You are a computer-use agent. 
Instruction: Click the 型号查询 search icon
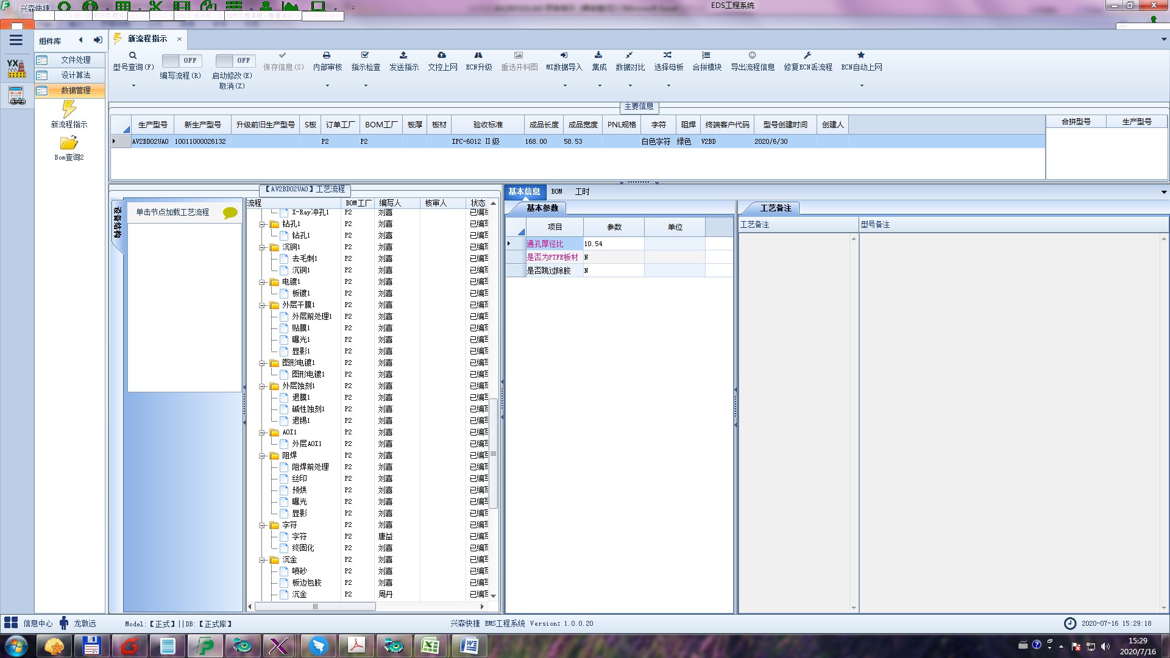[x=132, y=55]
